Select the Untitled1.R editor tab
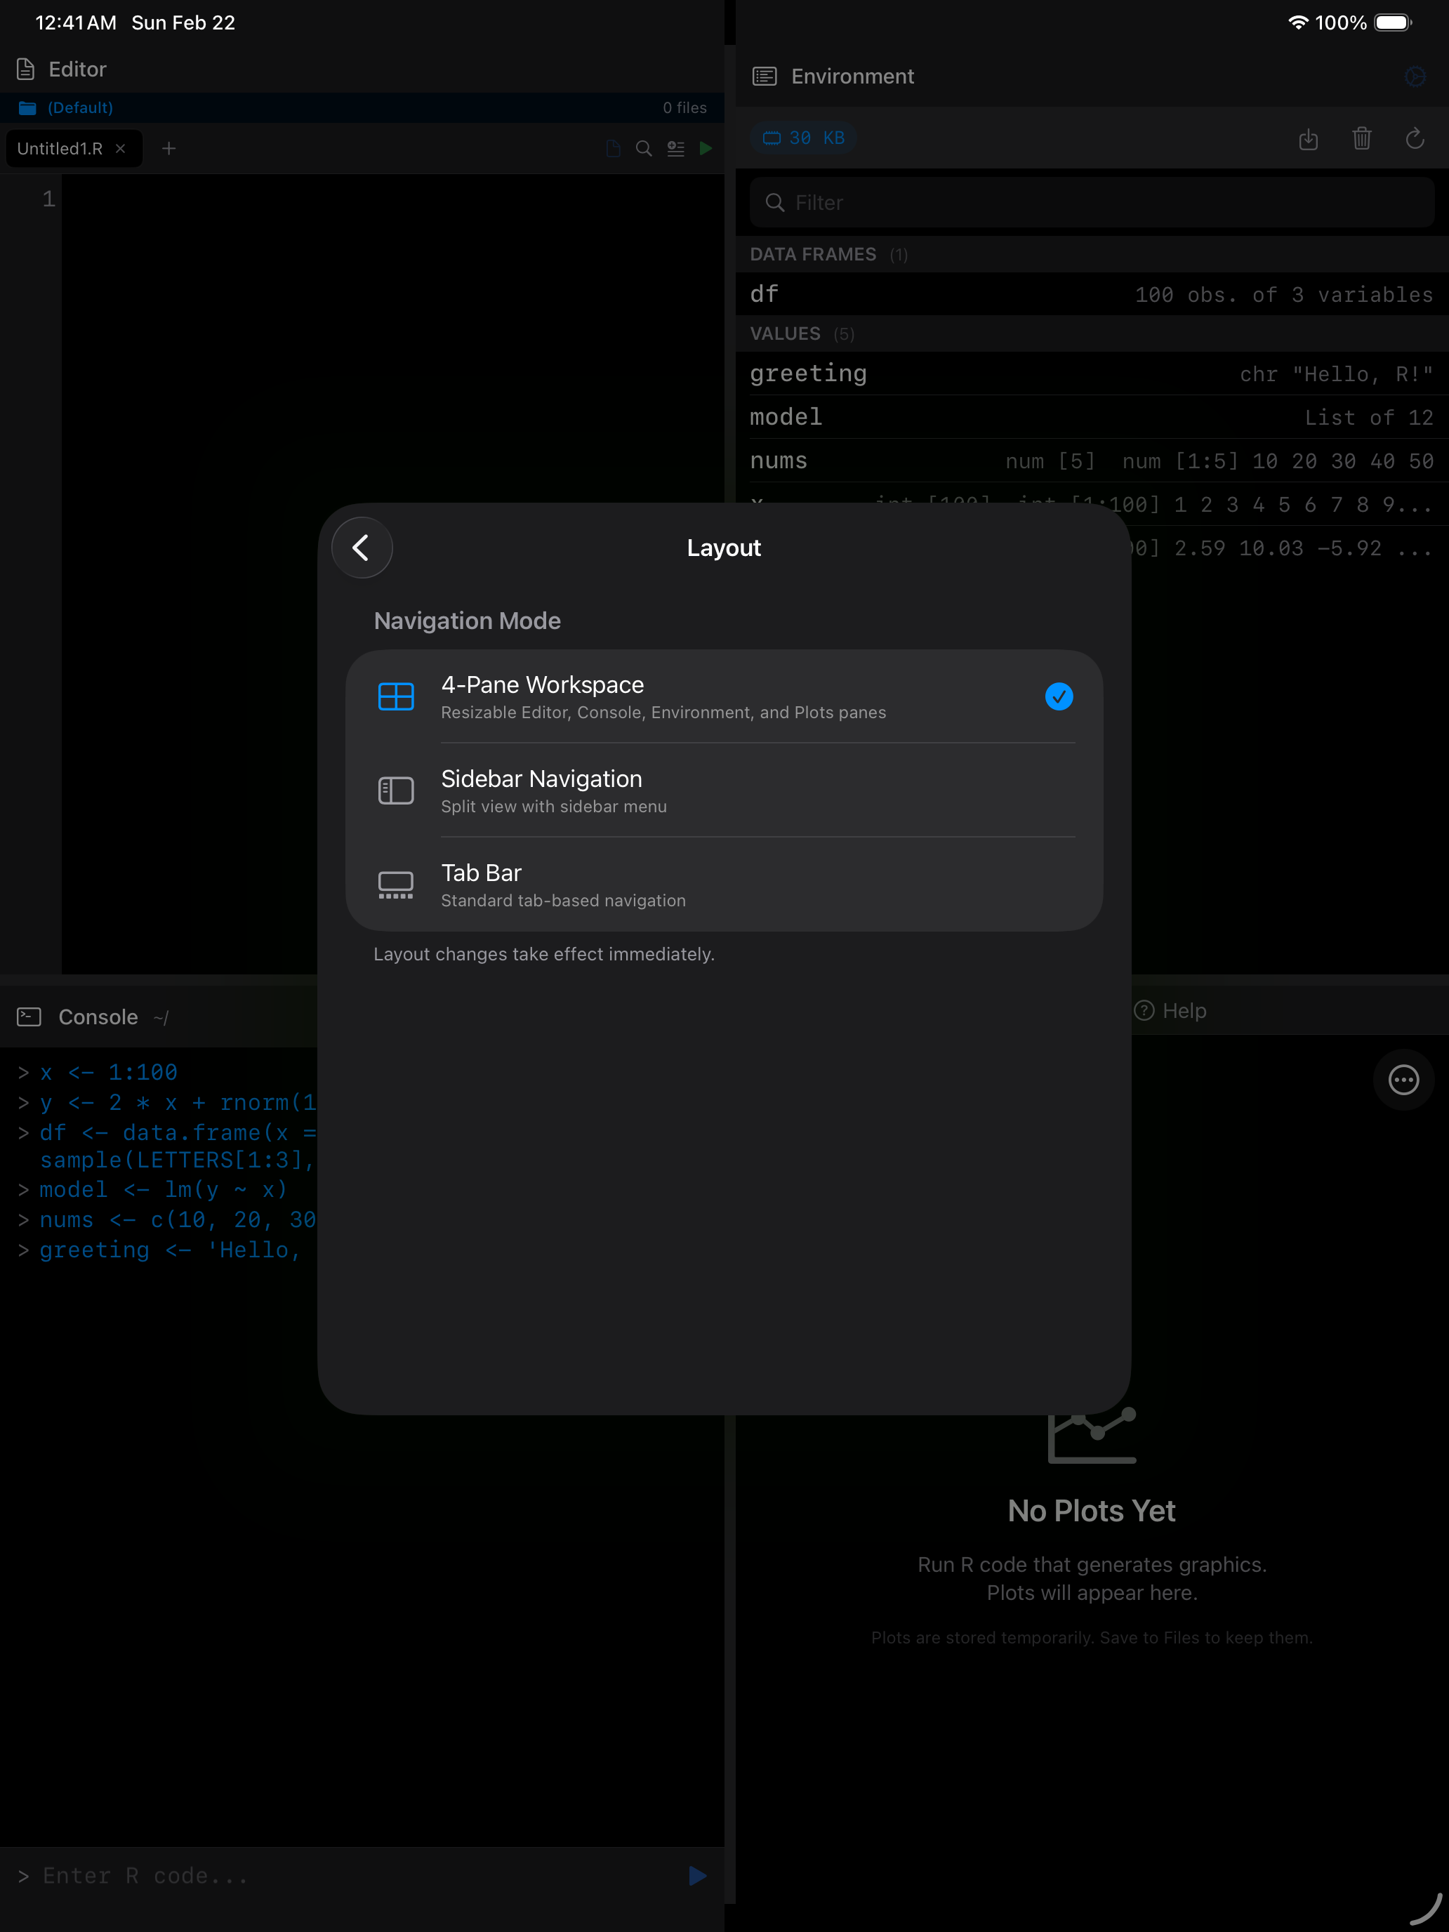The width and height of the screenshot is (1449, 1932). [61, 149]
